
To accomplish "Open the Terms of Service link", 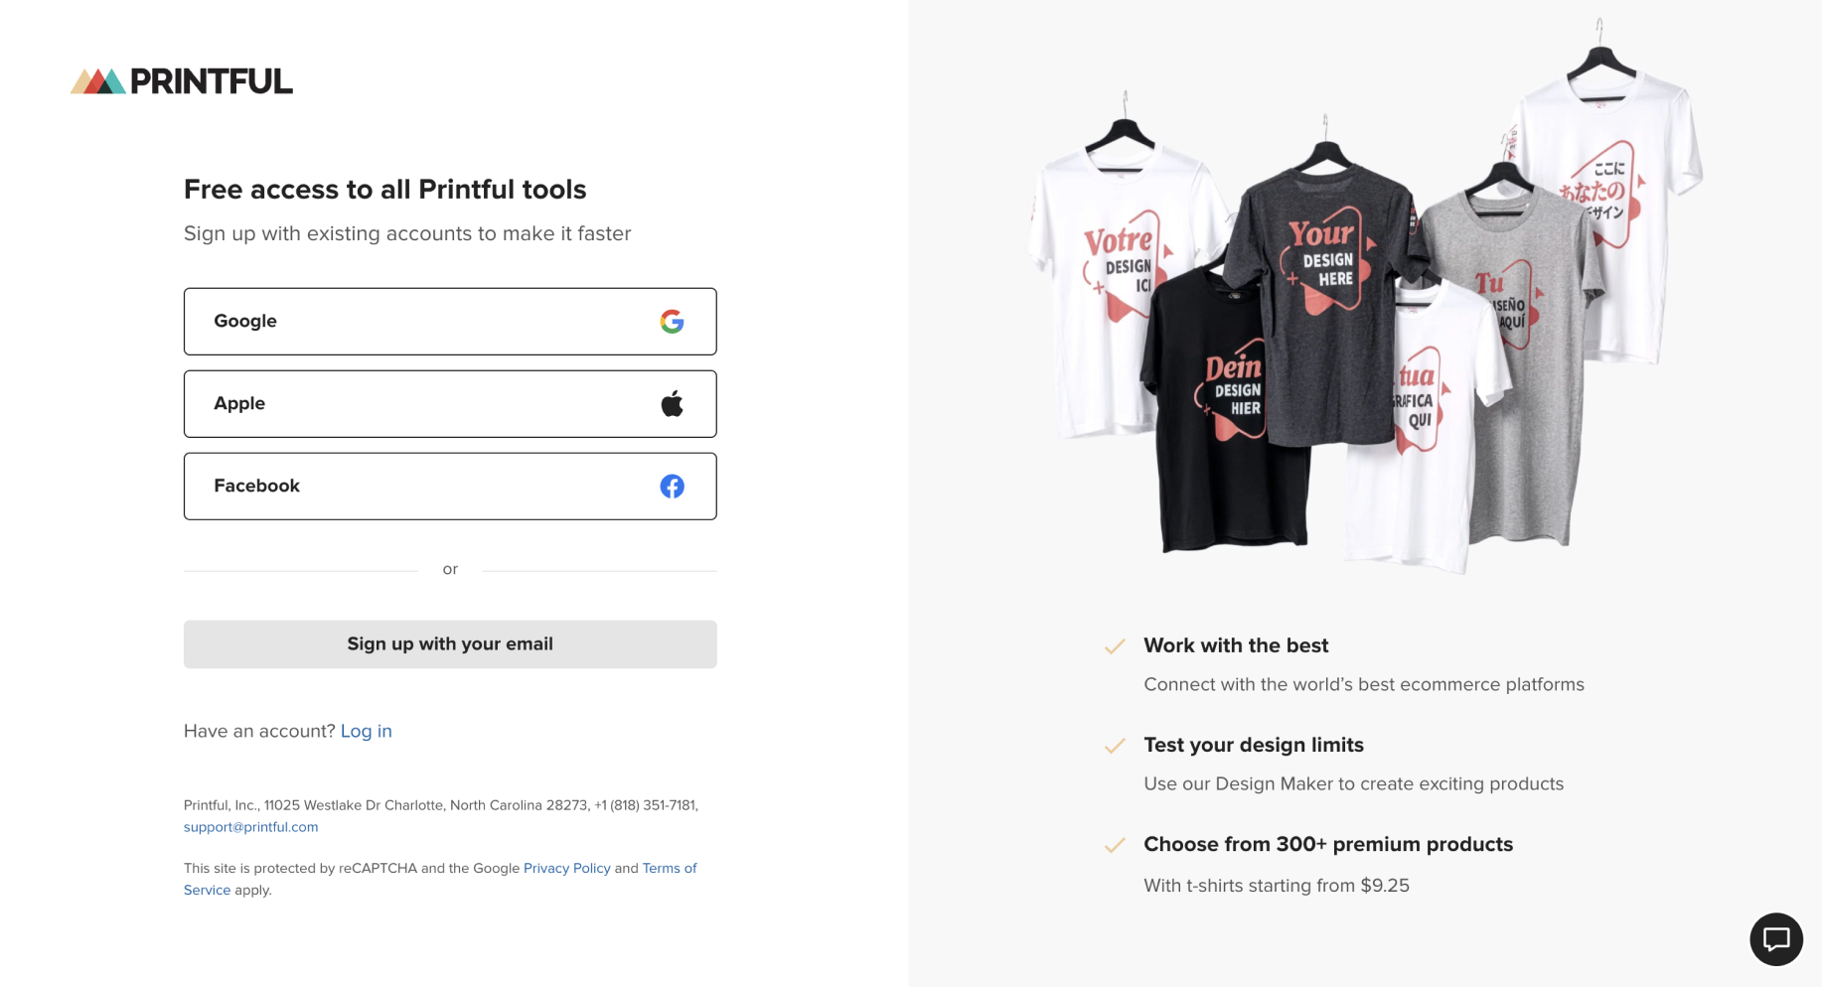I will coord(669,868).
